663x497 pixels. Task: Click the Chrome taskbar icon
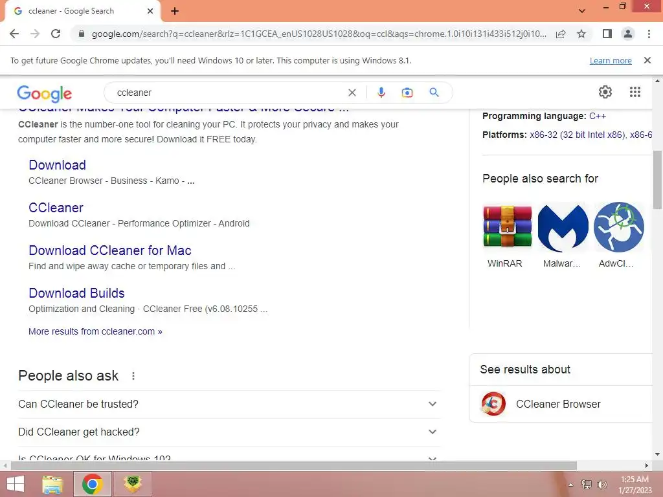pyautogui.click(x=93, y=484)
